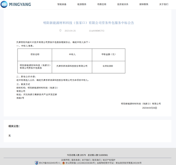Open the 能源服务 menu
This screenshot has width=176, height=165.
click(82, 4)
